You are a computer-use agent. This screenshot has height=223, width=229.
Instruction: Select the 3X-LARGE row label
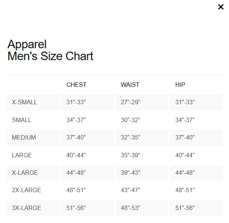26,208
